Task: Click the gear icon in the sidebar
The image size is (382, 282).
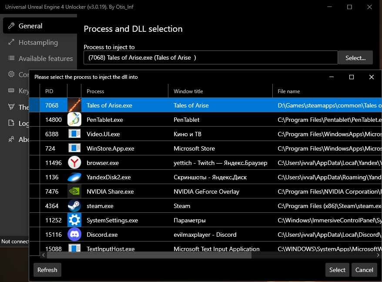Action: tap(11, 74)
